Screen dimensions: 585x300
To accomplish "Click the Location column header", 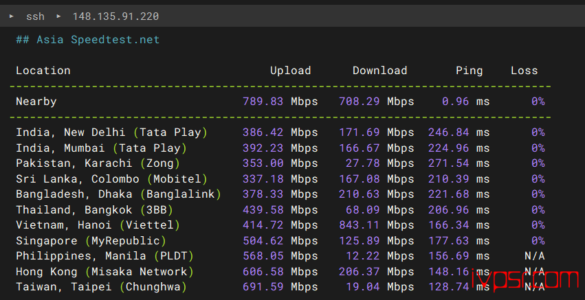I will (43, 71).
